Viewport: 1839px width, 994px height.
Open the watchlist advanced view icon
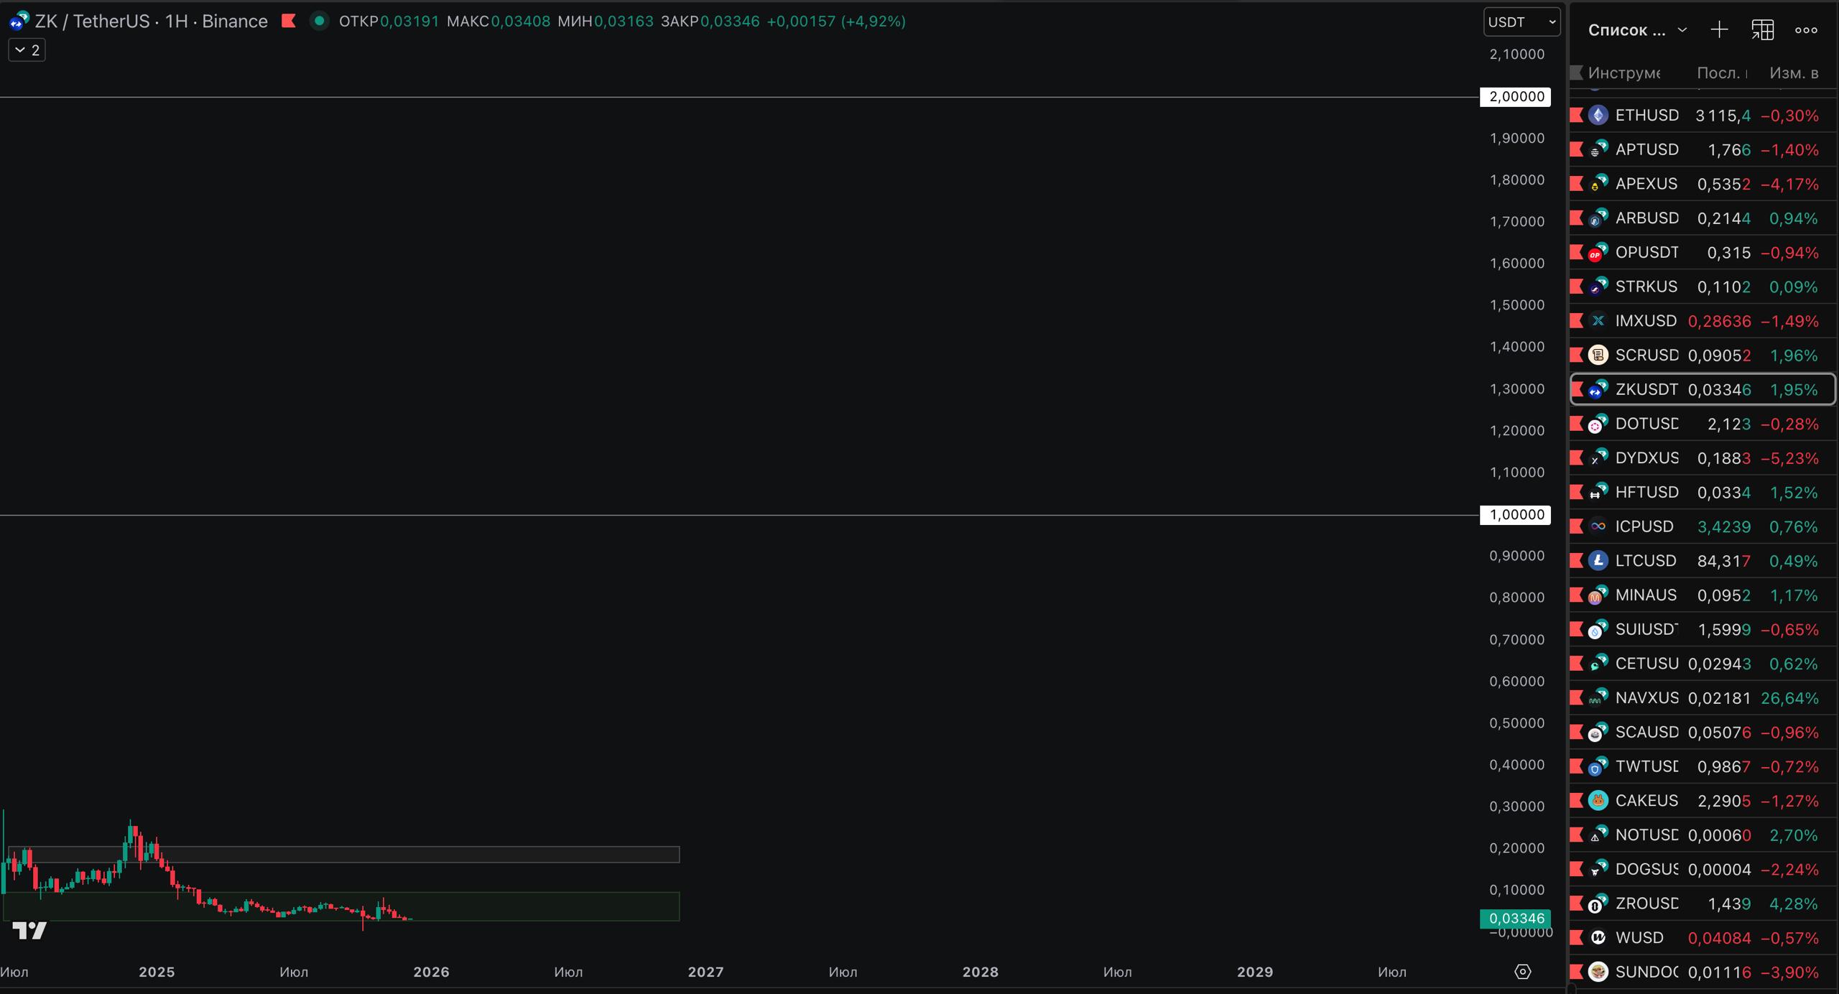pos(1762,29)
